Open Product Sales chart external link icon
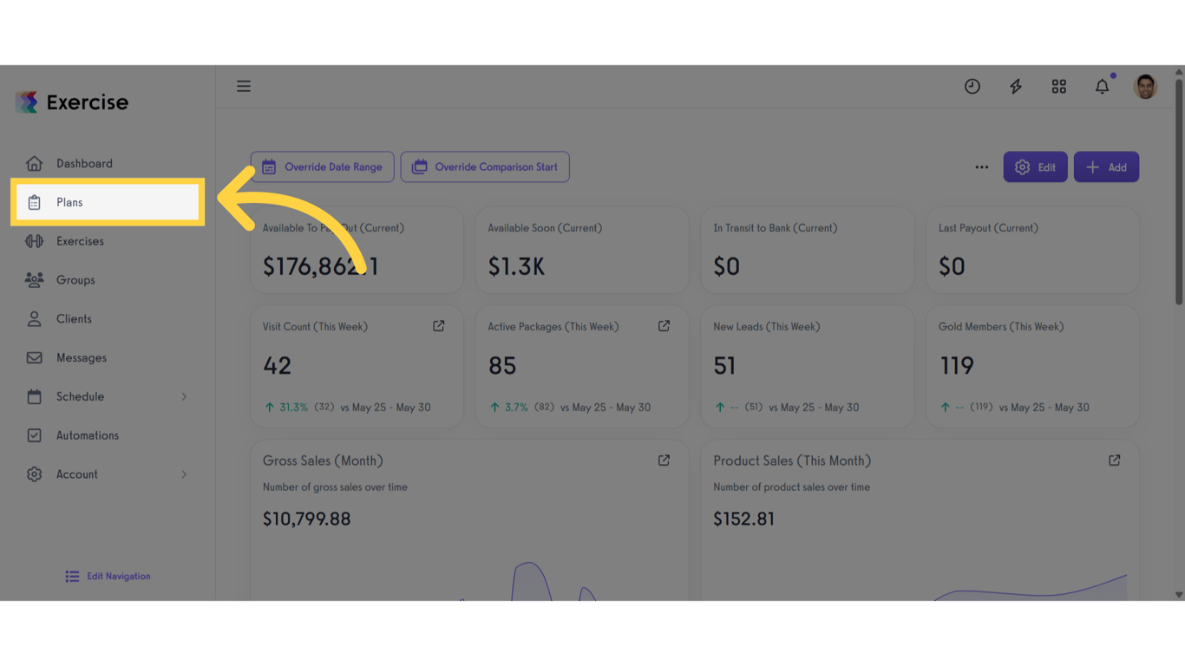The height and width of the screenshot is (666, 1185). (x=1115, y=460)
